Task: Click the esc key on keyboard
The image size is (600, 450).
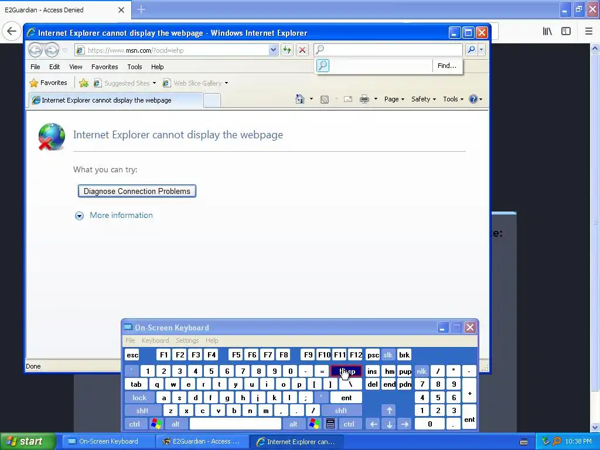Action: [x=132, y=354]
